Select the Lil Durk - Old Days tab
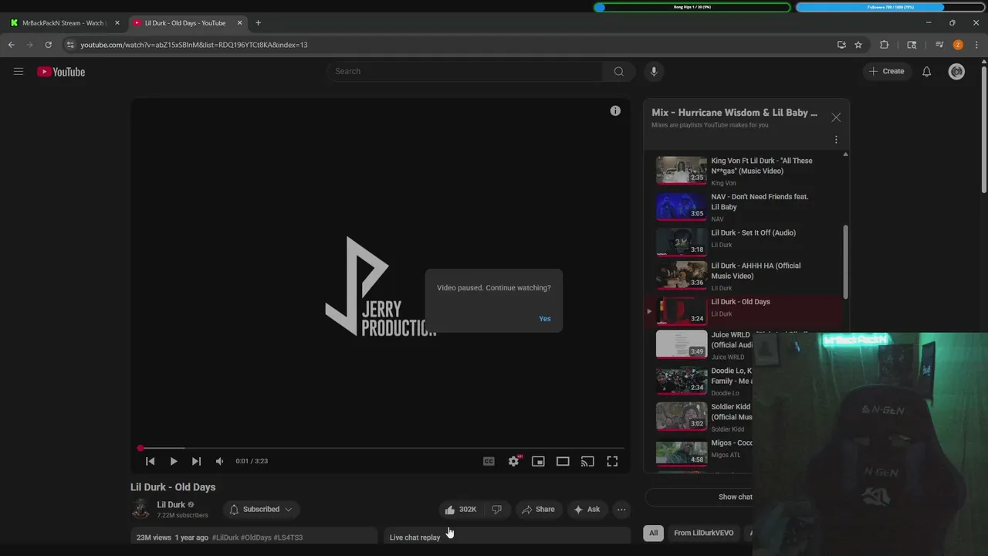Viewport: 988px width, 556px height. 185,23
